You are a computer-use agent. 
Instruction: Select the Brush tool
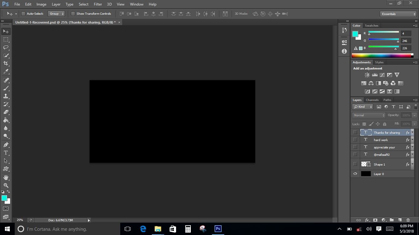tap(6, 88)
